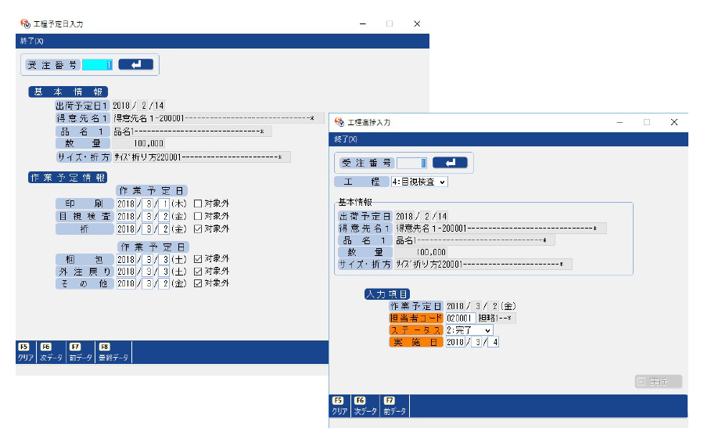Uncheck 対象外 checkbox for その他 row
704x443 pixels.
tap(198, 283)
